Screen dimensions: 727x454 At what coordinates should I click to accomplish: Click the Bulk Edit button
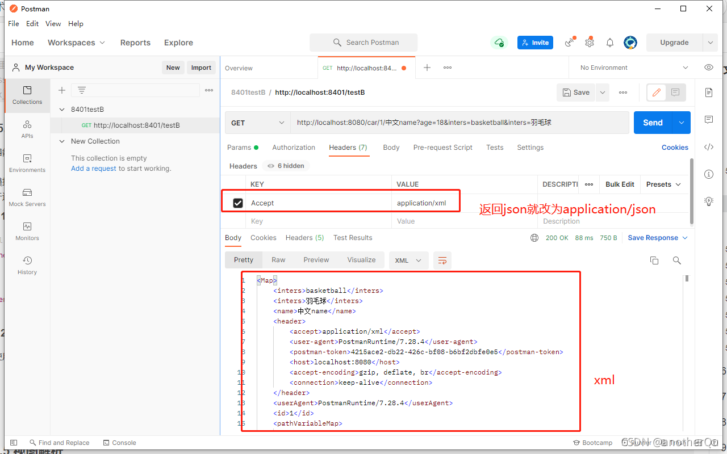coord(620,184)
